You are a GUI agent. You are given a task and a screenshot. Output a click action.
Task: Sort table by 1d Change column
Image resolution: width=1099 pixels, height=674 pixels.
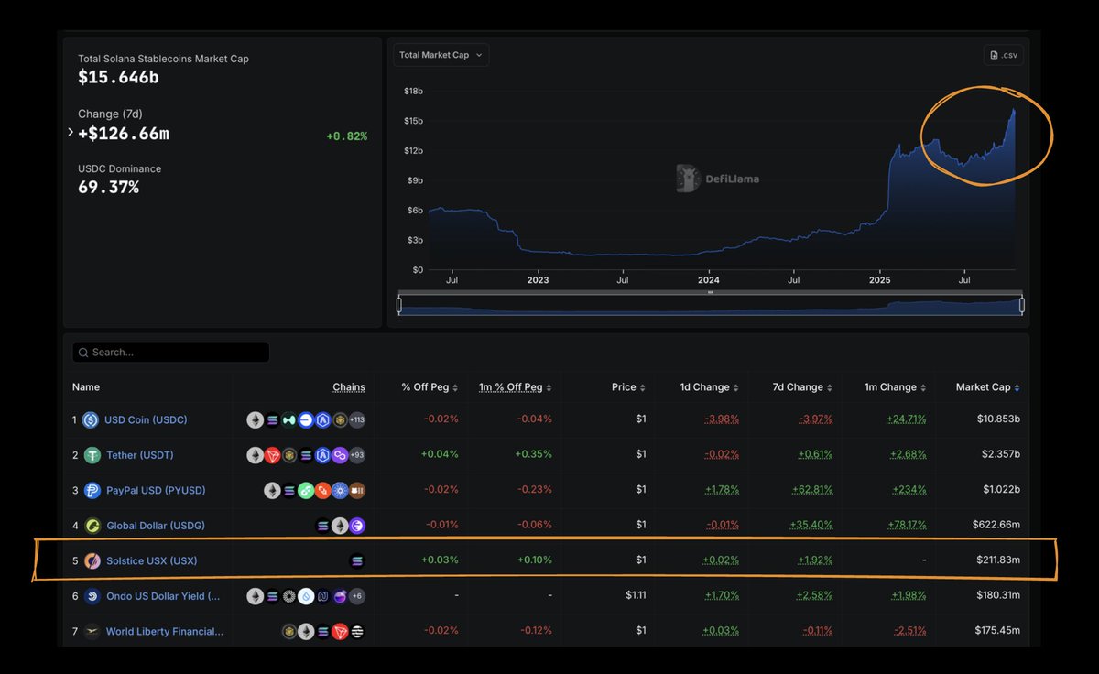point(710,387)
